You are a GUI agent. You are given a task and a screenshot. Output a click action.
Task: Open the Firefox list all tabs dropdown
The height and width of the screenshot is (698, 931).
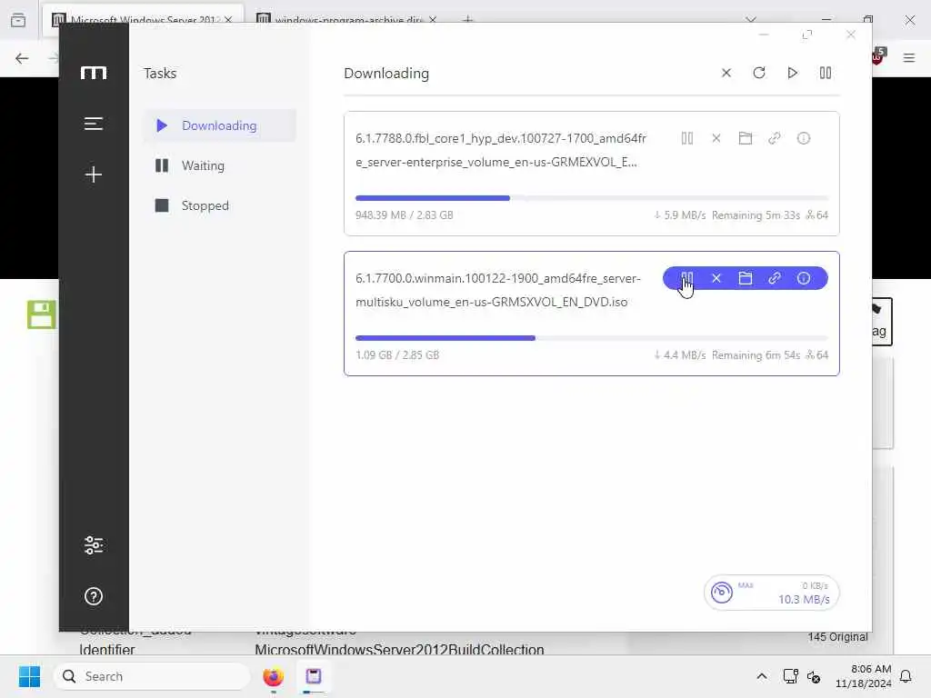(751, 19)
